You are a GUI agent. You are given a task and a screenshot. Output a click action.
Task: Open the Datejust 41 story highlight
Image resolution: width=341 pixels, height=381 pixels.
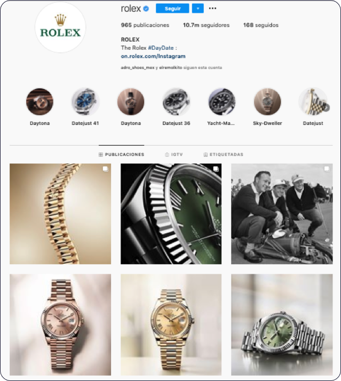[x=85, y=101]
